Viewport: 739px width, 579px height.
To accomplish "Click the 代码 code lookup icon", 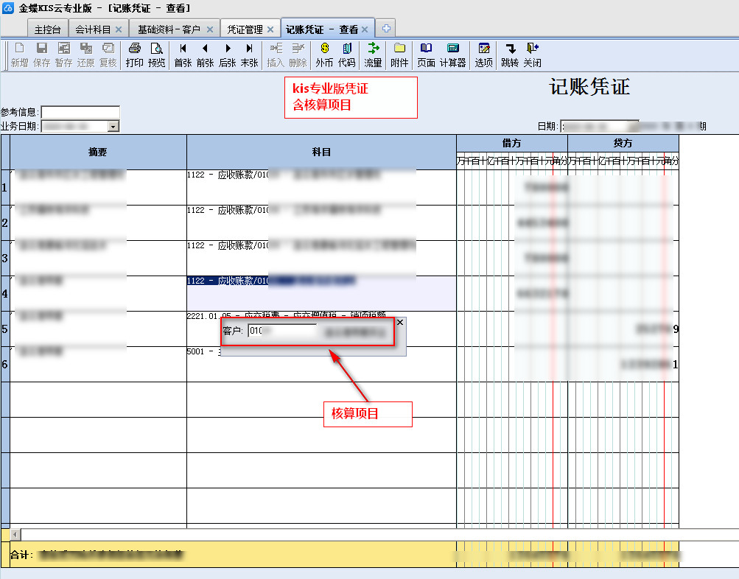I will tap(346, 55).
